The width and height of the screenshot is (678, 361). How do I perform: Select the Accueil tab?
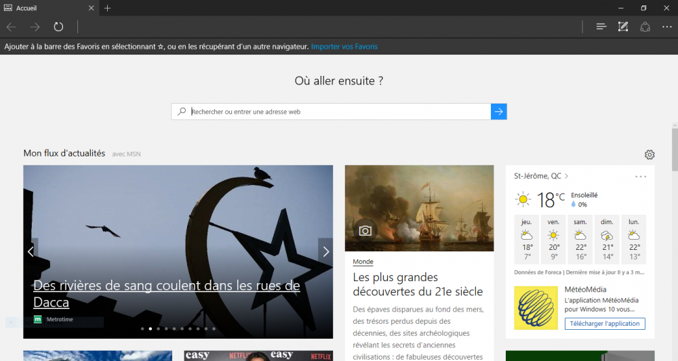pos(48,7)
